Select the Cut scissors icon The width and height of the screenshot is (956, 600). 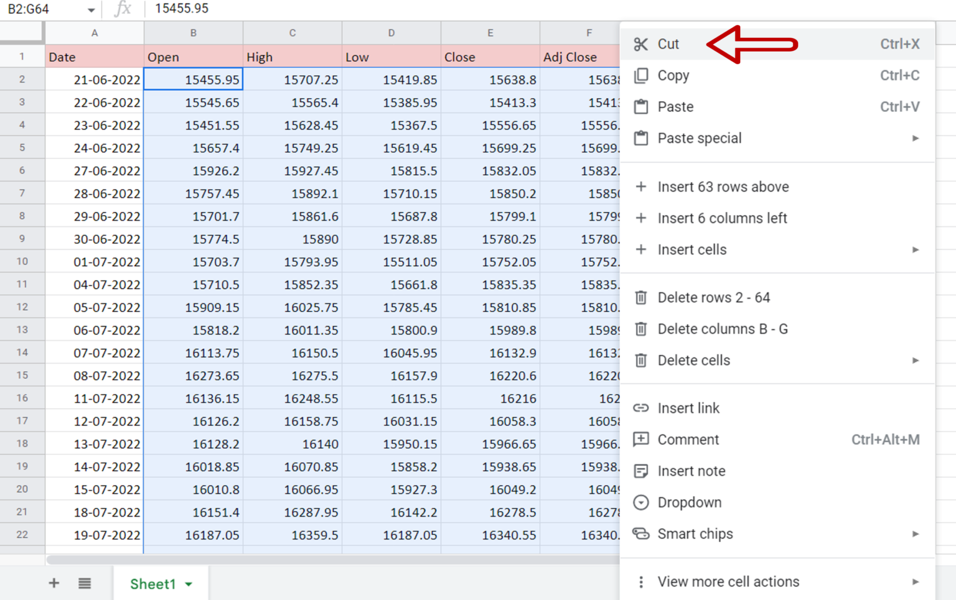click(641, 44)
